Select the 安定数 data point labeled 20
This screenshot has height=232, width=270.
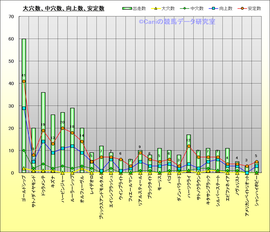pos(62,128)
